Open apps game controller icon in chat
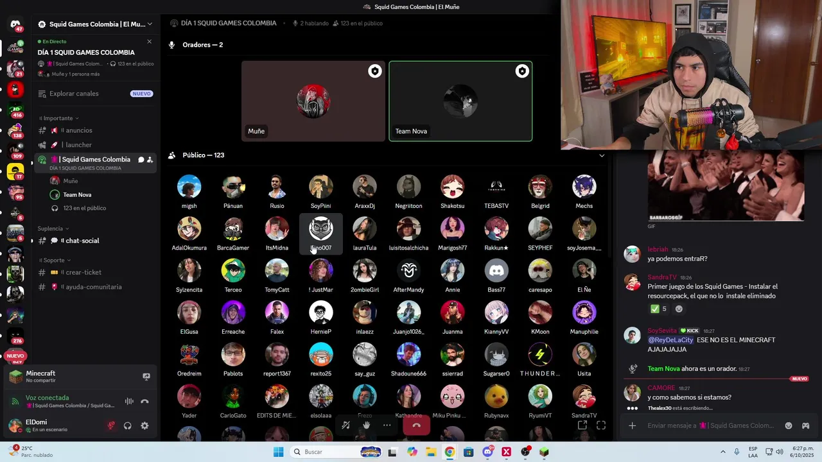 (x=805, y=425)
